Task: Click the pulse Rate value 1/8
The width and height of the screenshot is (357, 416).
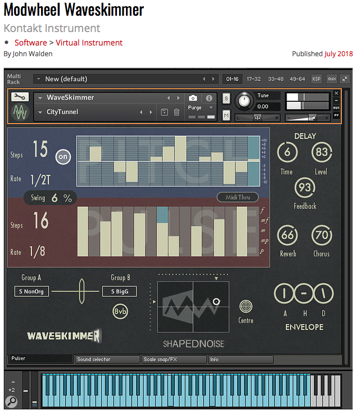Action: pos(38,251)
